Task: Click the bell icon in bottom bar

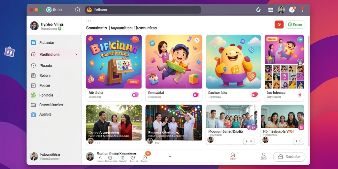Action: 100,158
